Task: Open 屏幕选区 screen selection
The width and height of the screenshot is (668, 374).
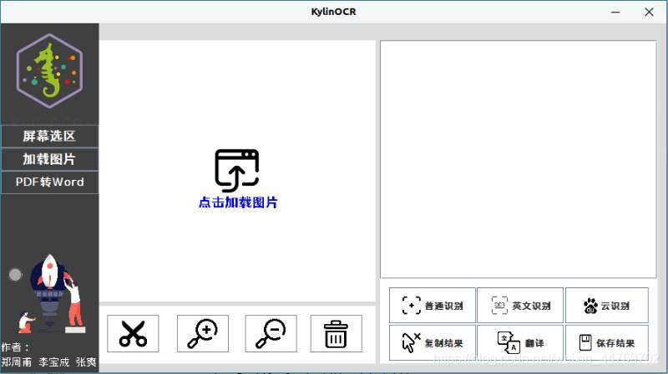Action: [49, 136]
